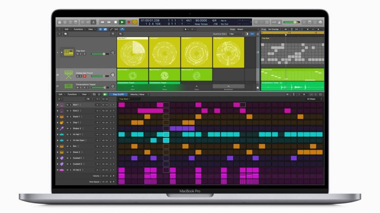380x213 pixels.
Task: Expand the Snare 1 row
Action: pyautogui.click(x=58, y=117)
